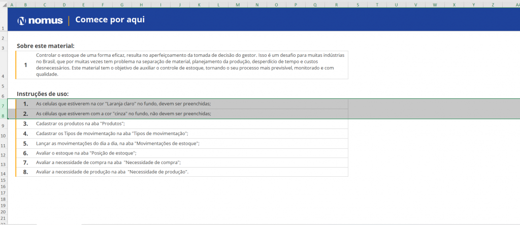Select column H header

(x=141, y=5)
